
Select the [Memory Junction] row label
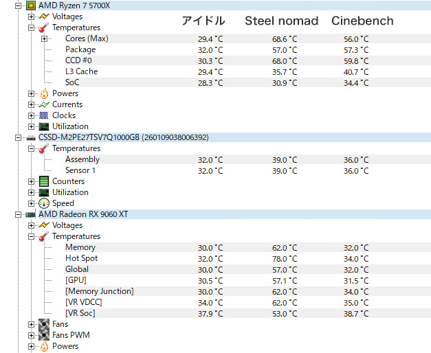(100, 291)
